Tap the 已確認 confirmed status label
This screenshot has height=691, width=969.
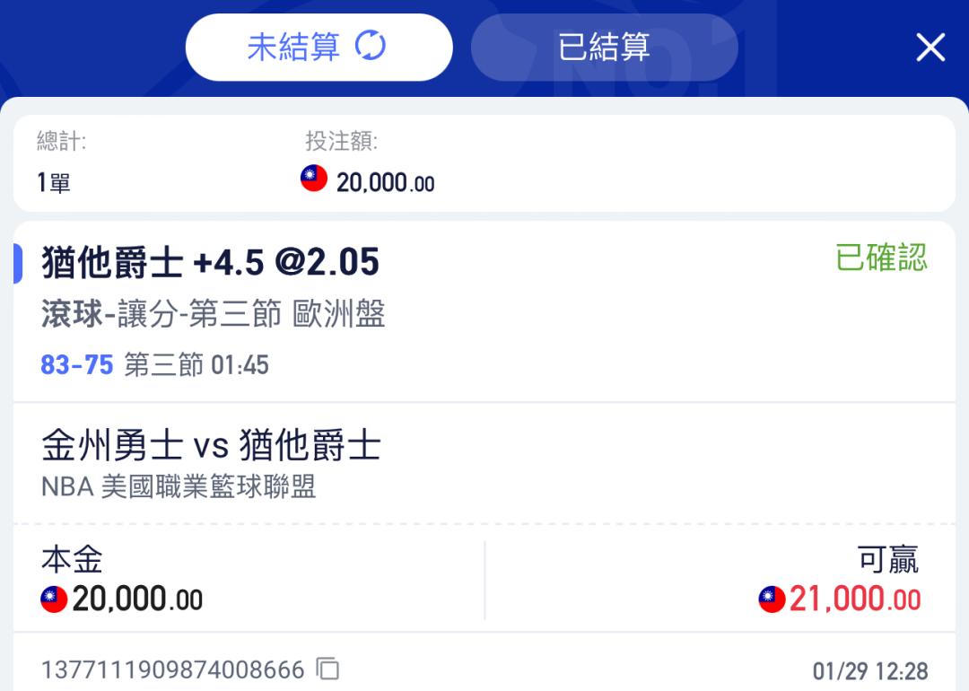pyautogui.click(x=881, y=258)
